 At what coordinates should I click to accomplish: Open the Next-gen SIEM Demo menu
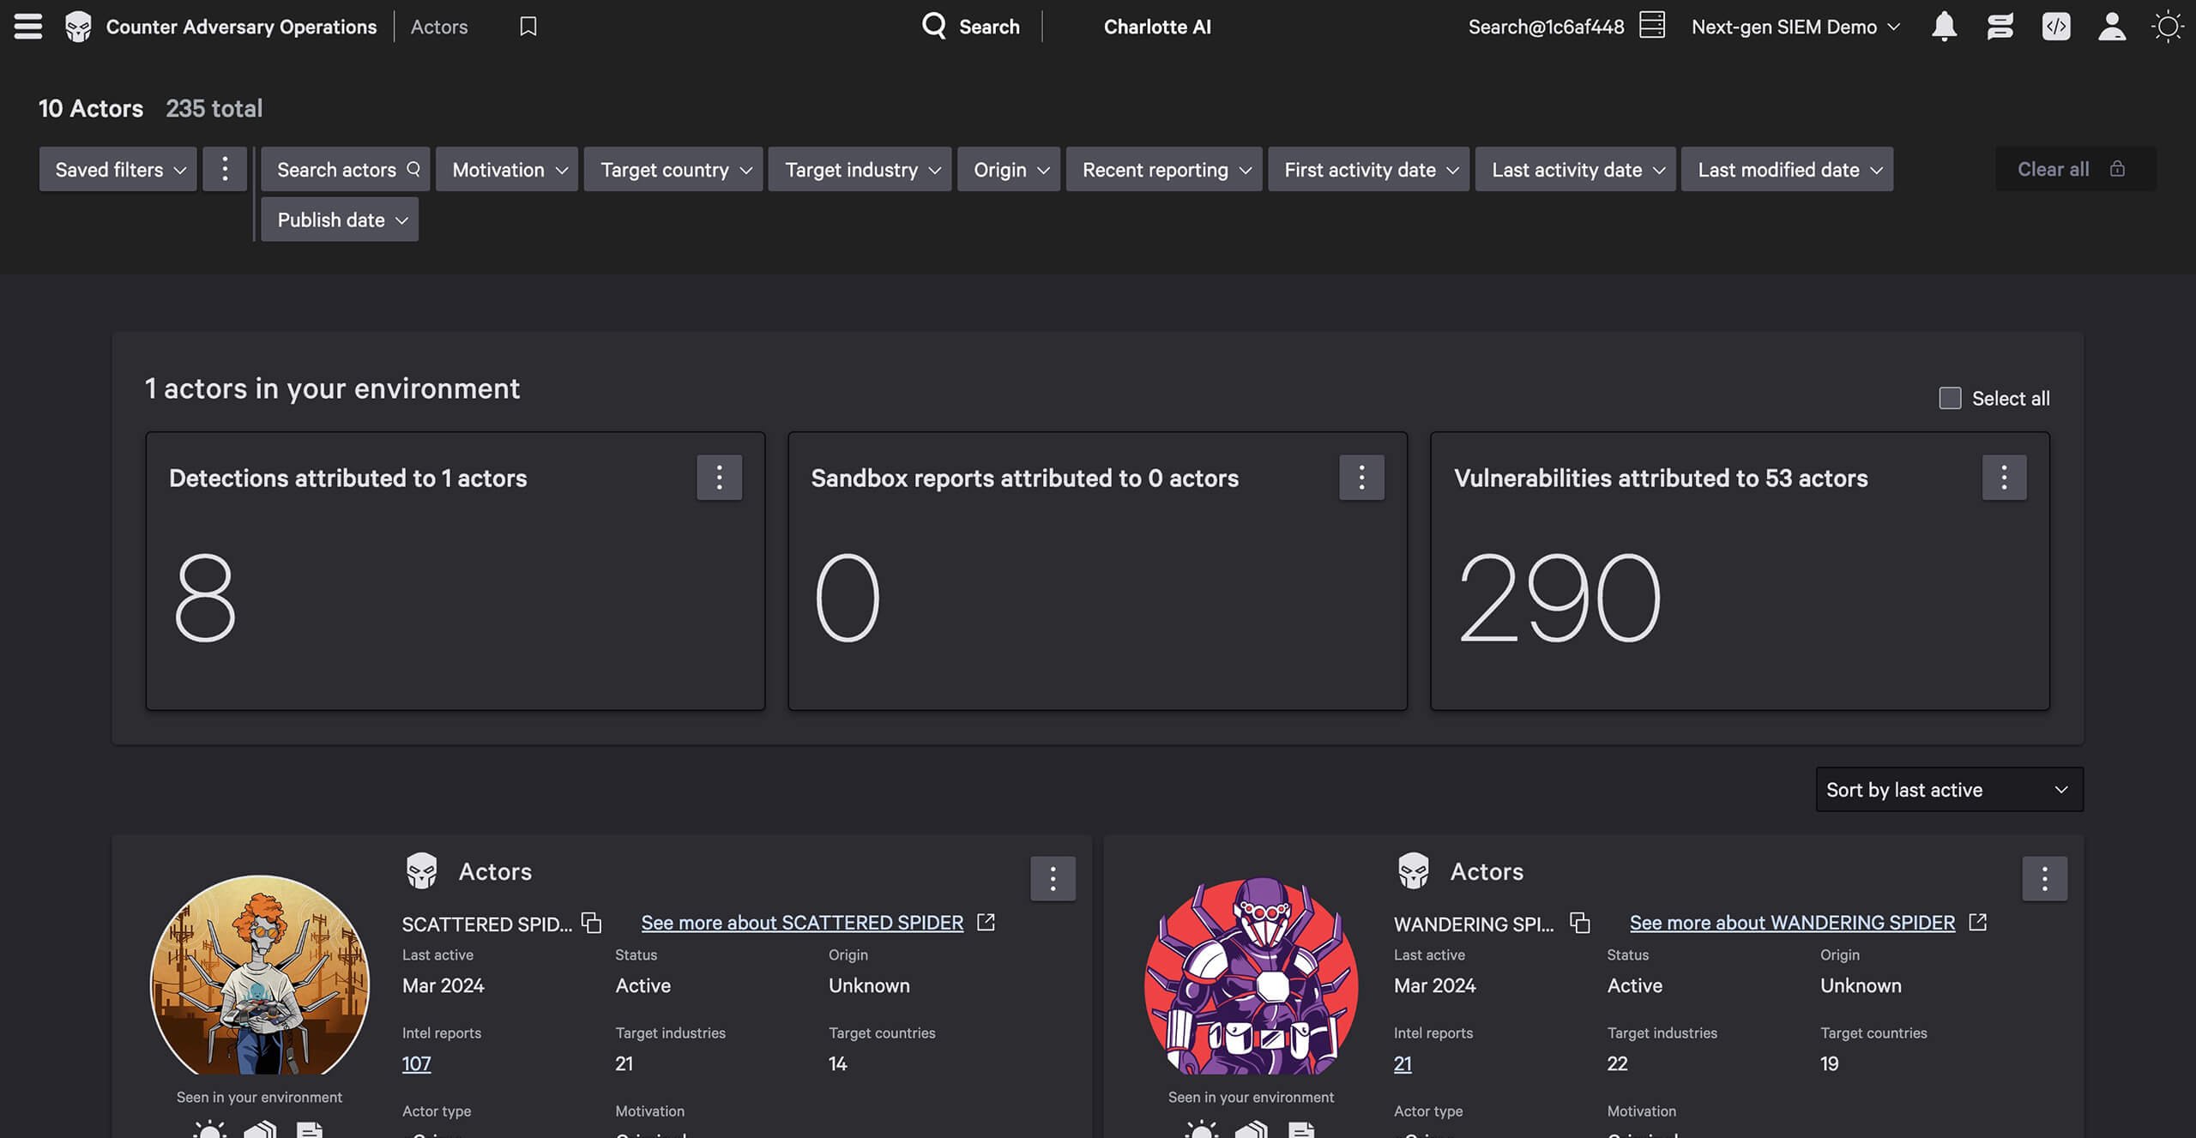click(x=1795, y=27)
